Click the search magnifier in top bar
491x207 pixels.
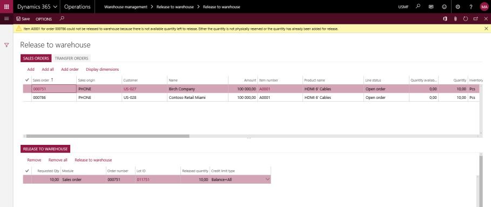pos(418,6)
